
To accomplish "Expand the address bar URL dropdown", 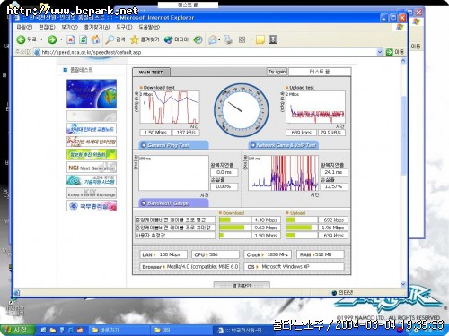I will click(x=380, y=52).
